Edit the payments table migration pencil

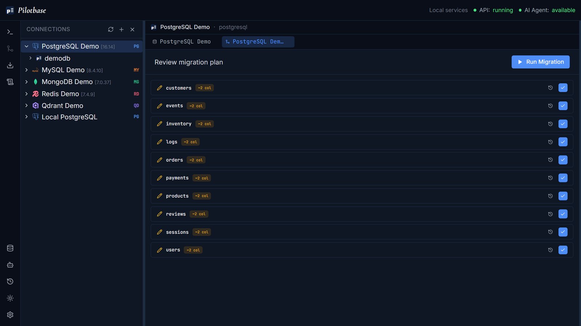click(159, 178)
